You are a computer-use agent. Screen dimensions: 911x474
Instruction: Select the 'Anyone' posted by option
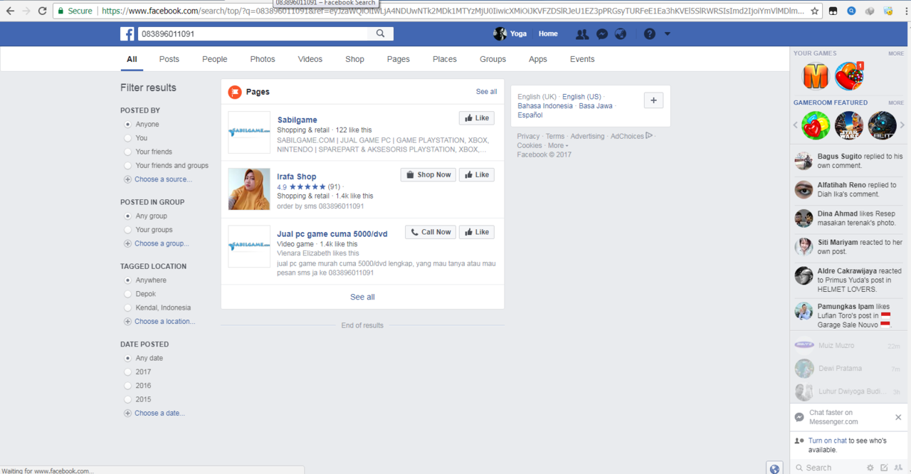tap(128, 125)
